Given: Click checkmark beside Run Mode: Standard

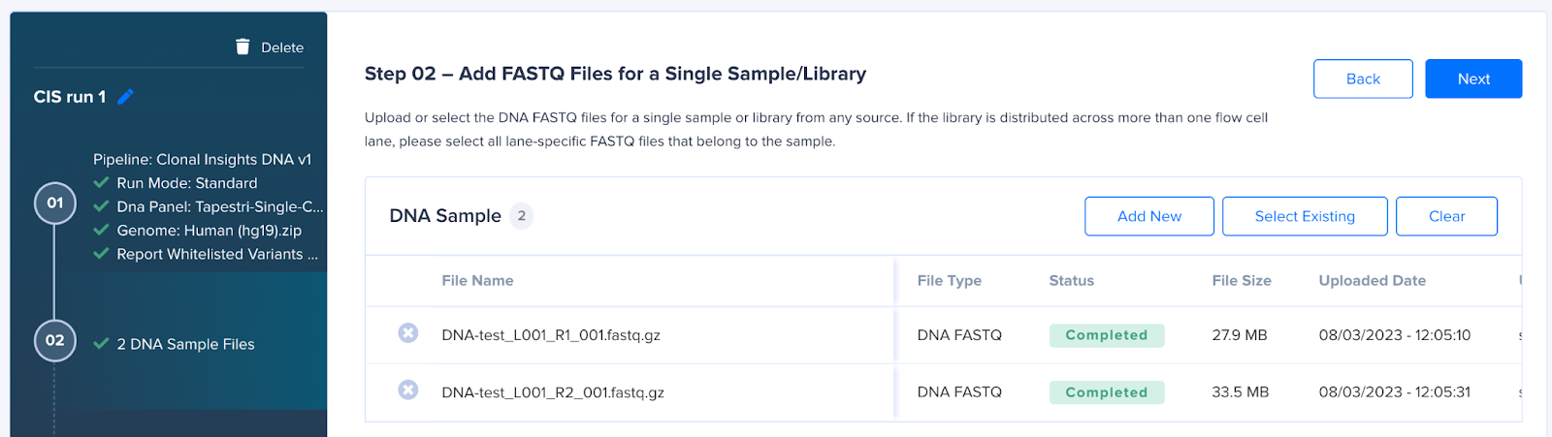Looking at the screenshot, I should tap(101, 182).
